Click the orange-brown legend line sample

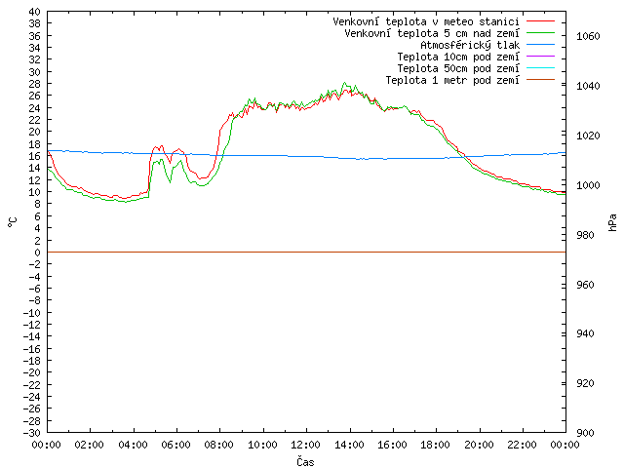point(540,80)
